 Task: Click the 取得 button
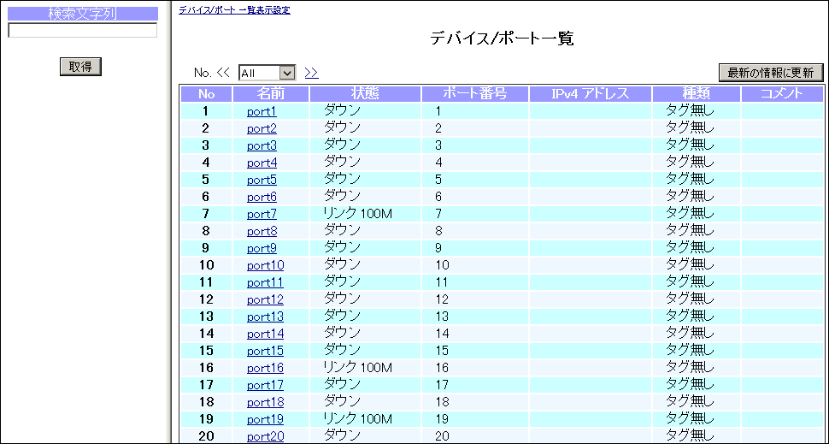pos(80,67)
